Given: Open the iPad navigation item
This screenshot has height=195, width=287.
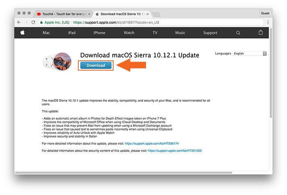Looking at the screenshot, I should [x=72, y=33].
